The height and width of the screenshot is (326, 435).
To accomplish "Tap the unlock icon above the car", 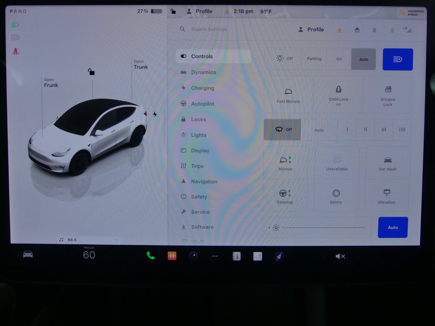I will 91,72.
